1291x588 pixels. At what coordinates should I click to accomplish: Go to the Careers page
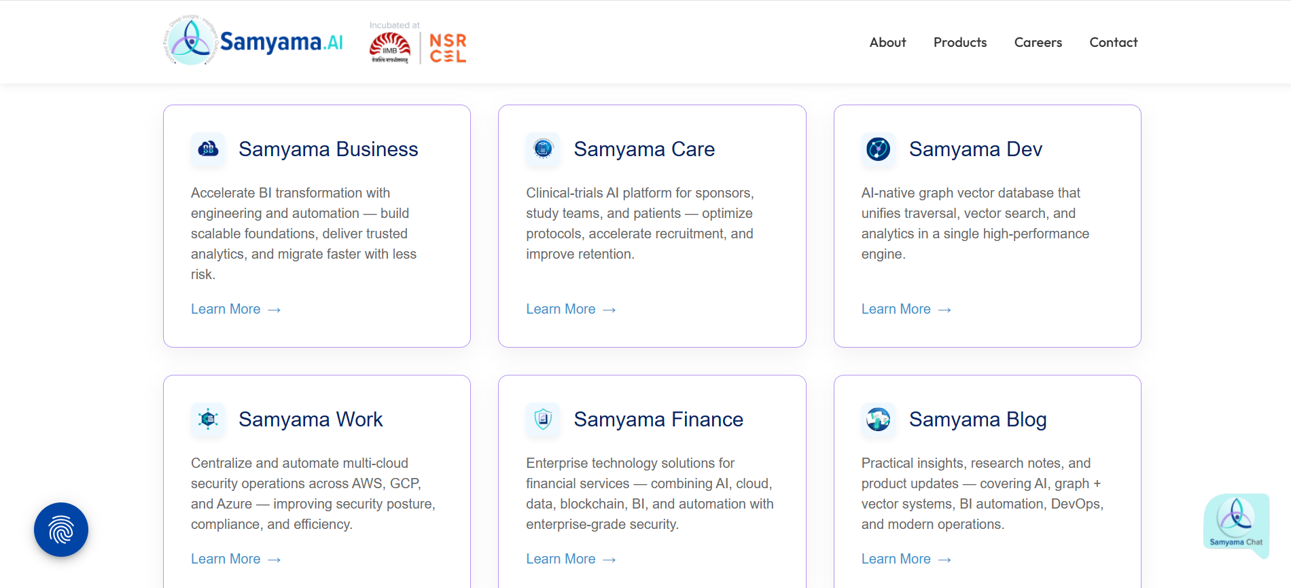click(1038, 42)
